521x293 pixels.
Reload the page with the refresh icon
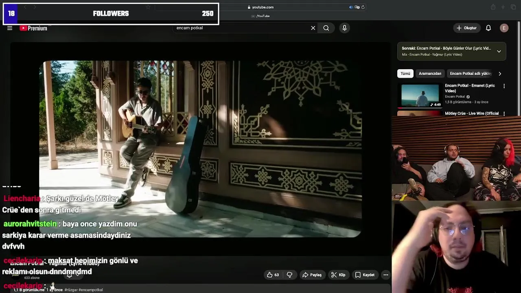point(363,7)
